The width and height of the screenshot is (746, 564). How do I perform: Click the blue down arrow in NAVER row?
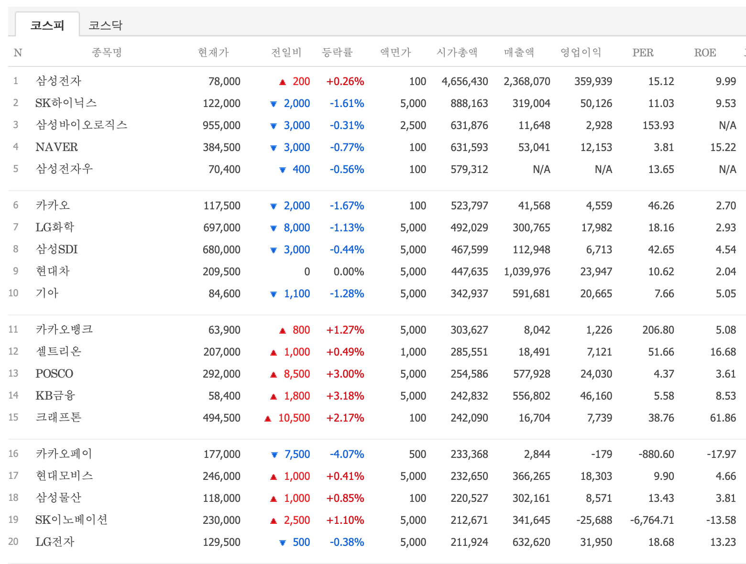(274, 148)
